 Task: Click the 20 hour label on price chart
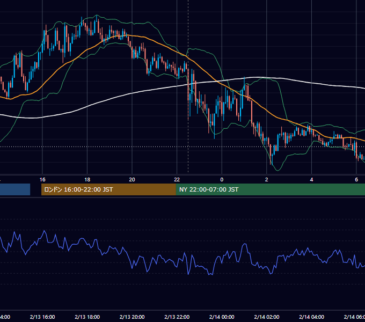click(132, 180)
